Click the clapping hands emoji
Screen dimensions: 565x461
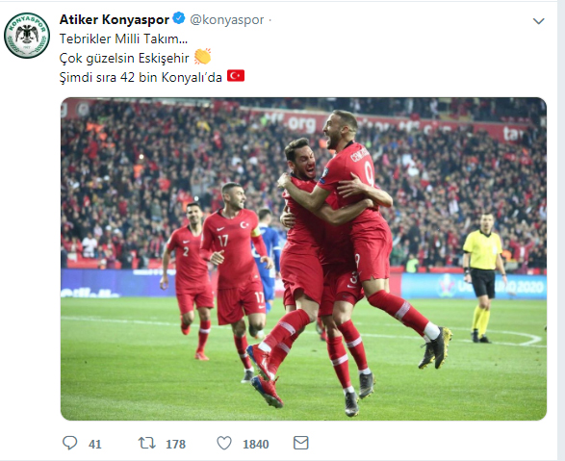[x=202, y=57]
